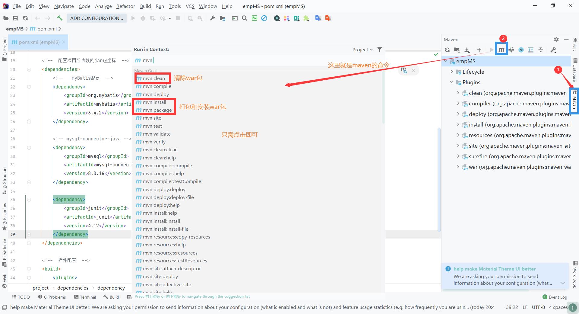
Task: Expand the compiler plugin node
Action: pos(458,103)
